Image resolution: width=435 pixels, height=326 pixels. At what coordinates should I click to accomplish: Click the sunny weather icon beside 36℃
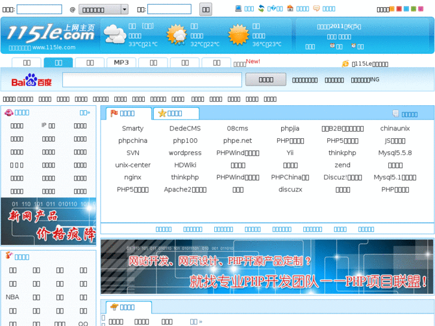pyautogui.click(x=239, y=35)
